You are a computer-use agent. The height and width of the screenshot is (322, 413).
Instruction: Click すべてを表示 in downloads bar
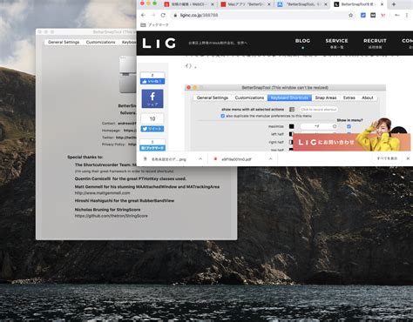coord(387,158)
